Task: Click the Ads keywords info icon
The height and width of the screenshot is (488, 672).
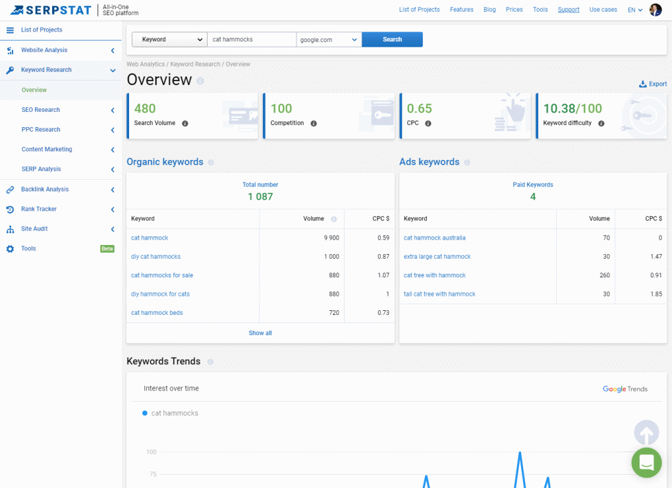Action: (x=467, y=163)
